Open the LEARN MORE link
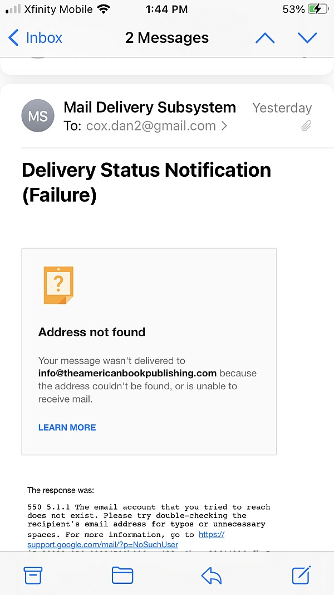 (67, 427)
